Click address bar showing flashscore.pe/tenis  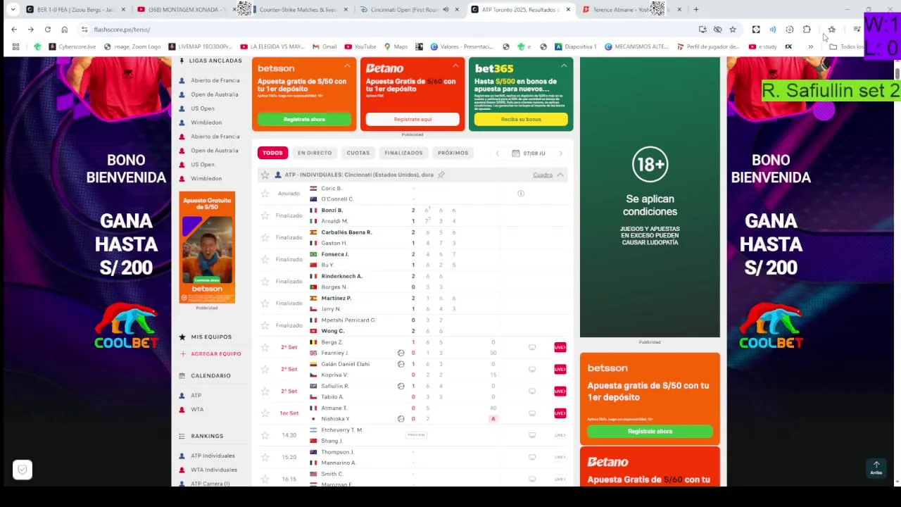[x=387, y=30]
